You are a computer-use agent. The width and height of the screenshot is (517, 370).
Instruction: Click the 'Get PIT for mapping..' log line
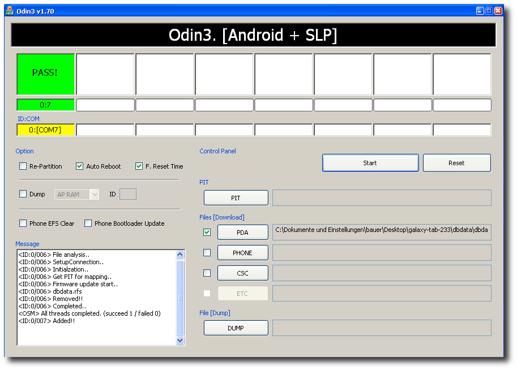coord(65,277)
